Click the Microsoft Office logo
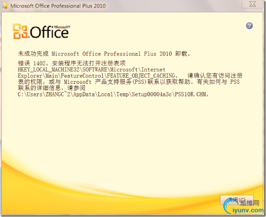Screen dimensions: 266x217 (41, 31)
